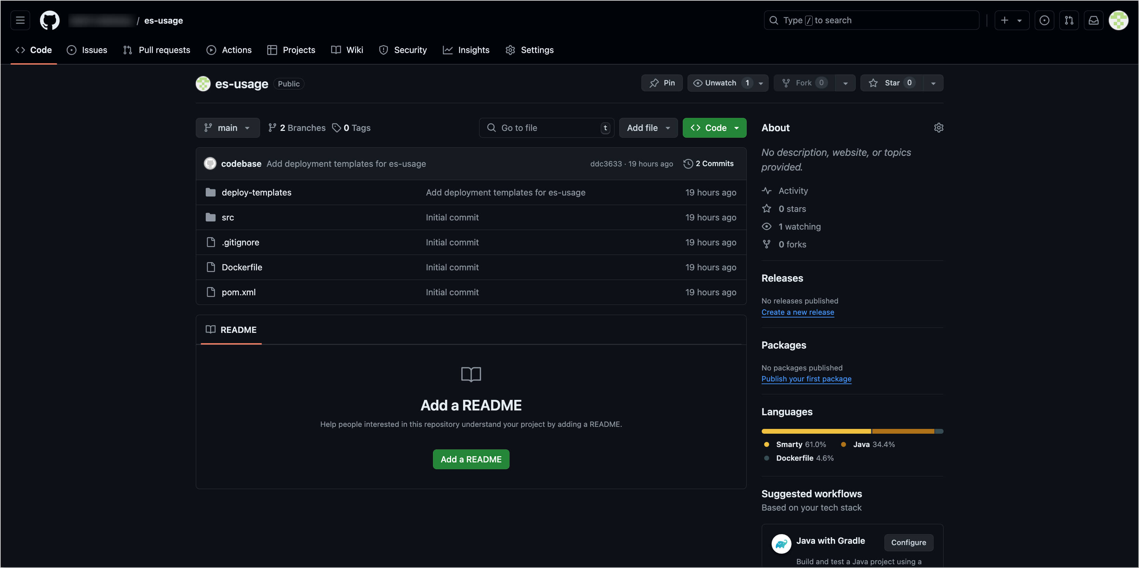Switch to the Actions tab

point(229,50)
